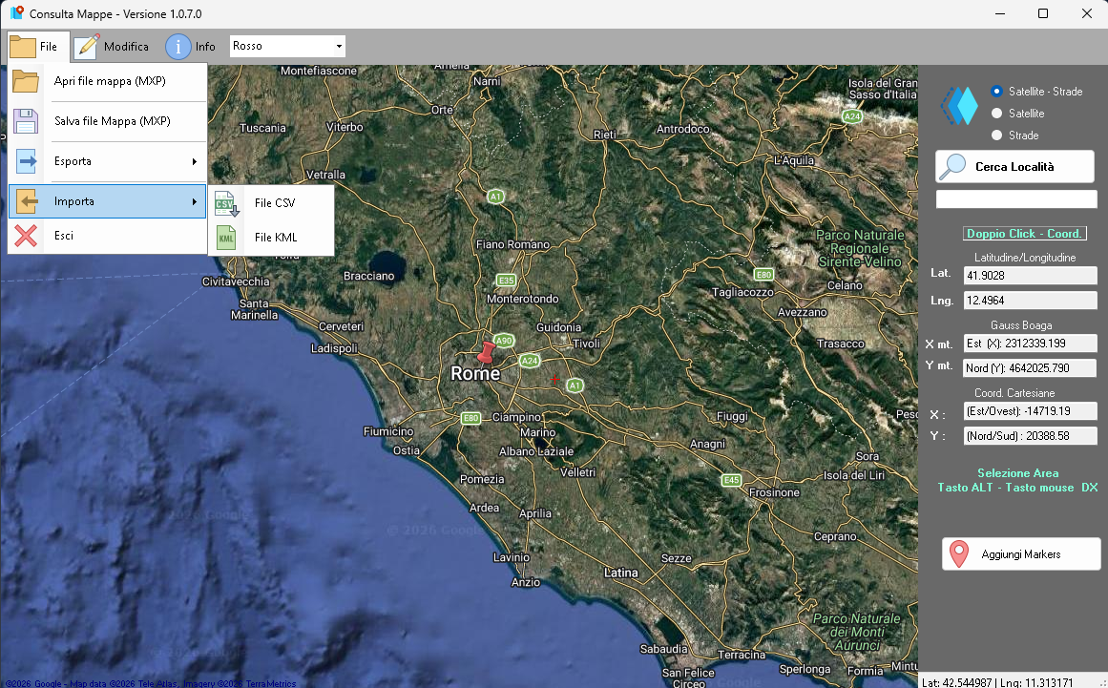The width and height of the screenshot is (1108, 688).
Task: Open the Rosso color dropdown
Action: click(x=287, y=46)
